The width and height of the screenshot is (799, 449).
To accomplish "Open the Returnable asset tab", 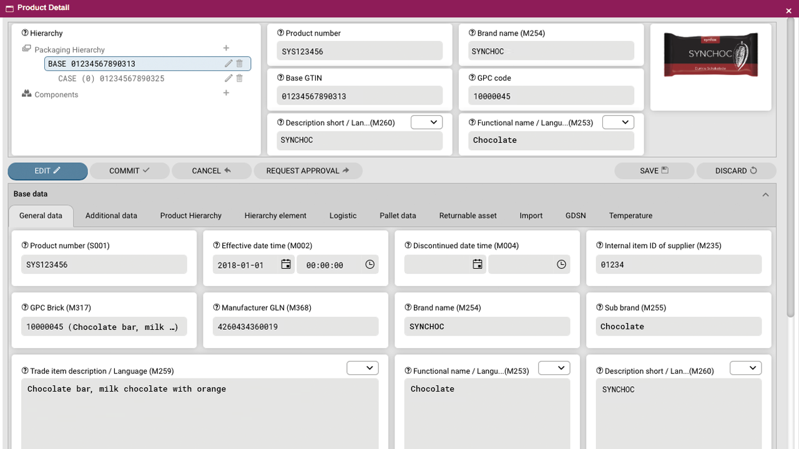I will pos(468,216).
